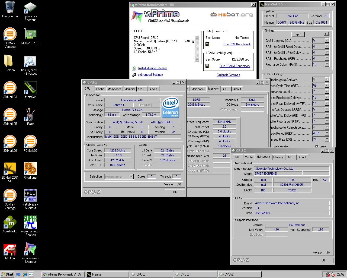Open the Refresh Cycle Time (tRFC) dropdown
The image size is (347, 278).
(327, 86)
